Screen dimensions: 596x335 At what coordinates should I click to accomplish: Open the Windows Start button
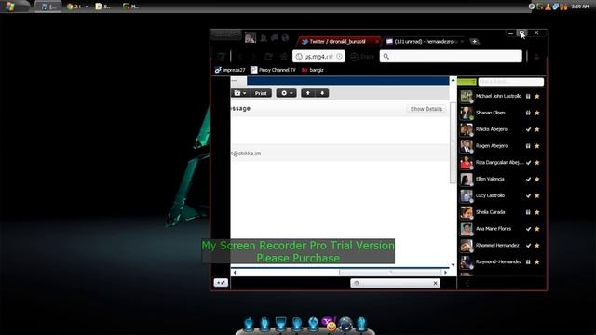(10, 7)
